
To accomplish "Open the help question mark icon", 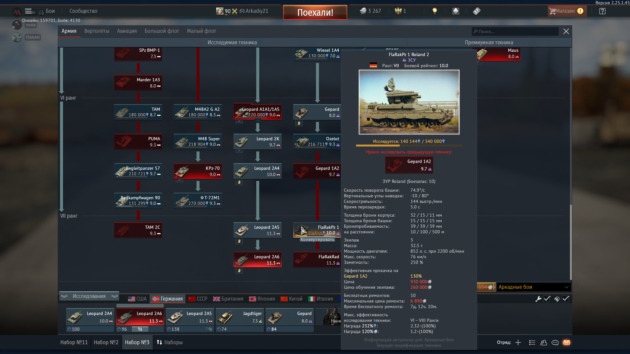I will (602, 11).
